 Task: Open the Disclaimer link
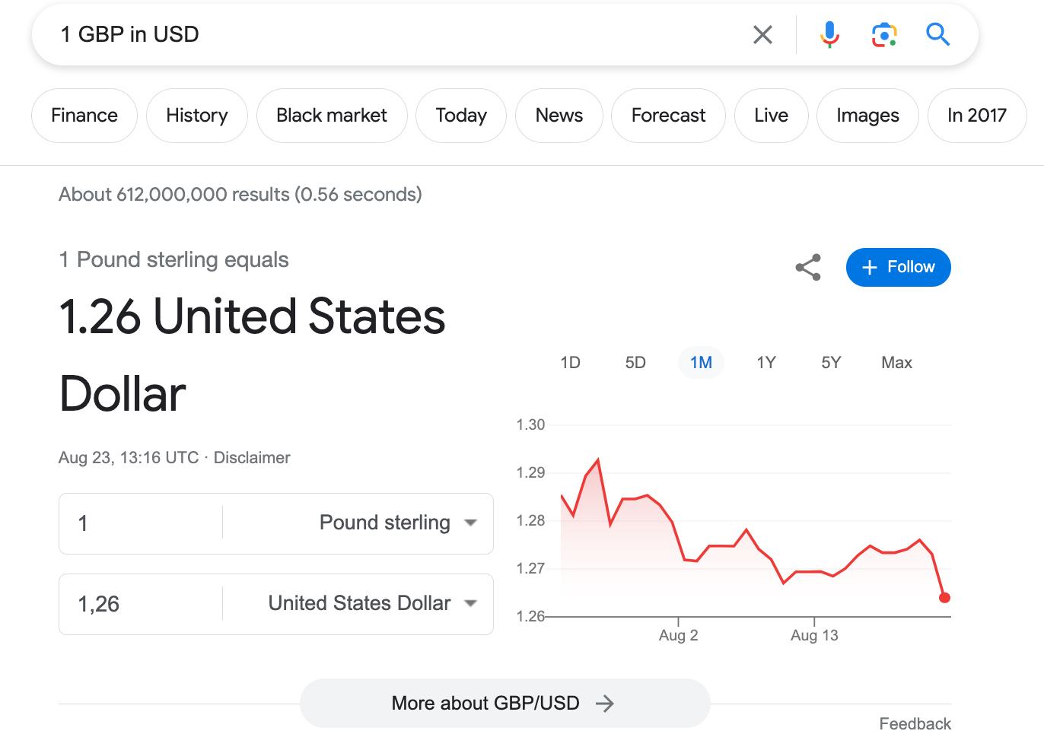pos(252,458)
